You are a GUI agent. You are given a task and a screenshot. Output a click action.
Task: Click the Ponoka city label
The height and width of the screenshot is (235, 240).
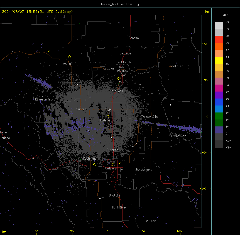134,38
